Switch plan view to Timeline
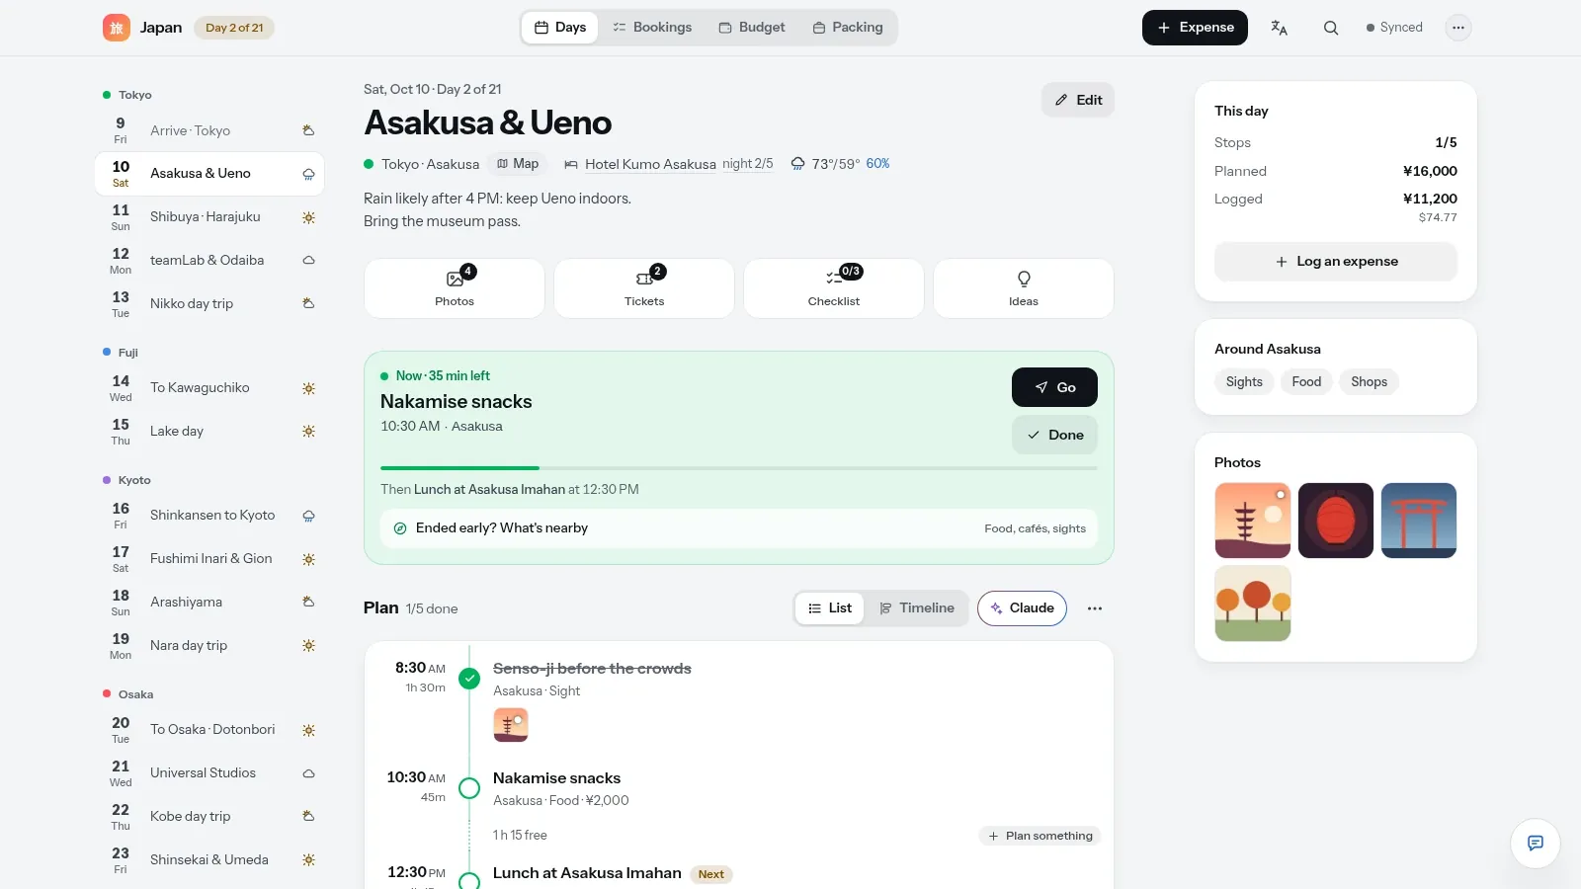Screen dimensions: 1581x889 [917, 608]
